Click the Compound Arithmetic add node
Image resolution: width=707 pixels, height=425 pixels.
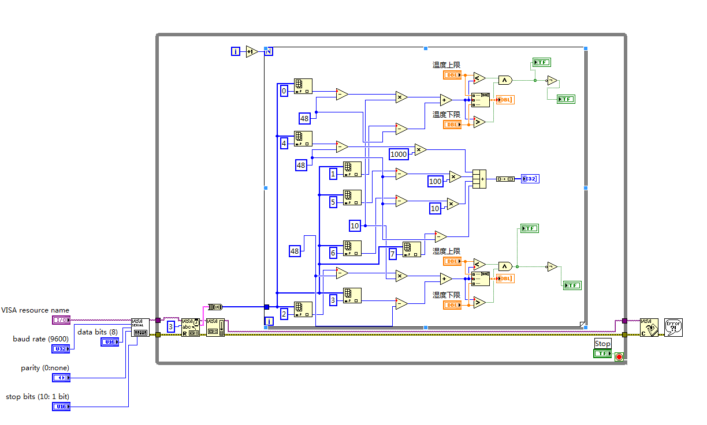coord(479,179)
